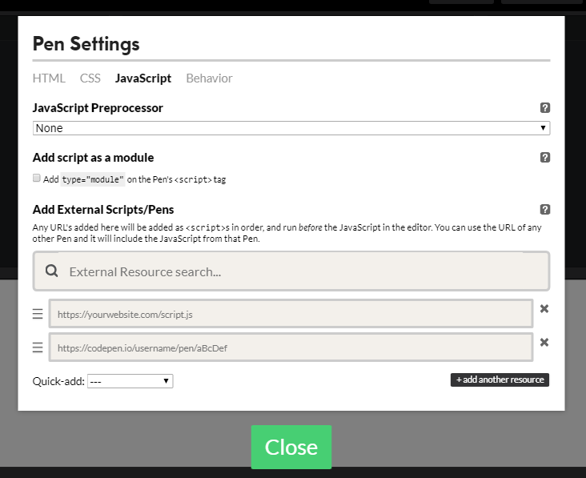Remove the yourwebsite.com script resource row

point(544,309)
